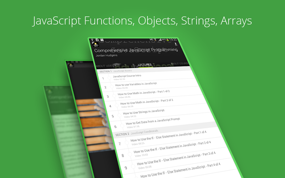Tap instructor name Jordan Hudgens

[107, 55]
